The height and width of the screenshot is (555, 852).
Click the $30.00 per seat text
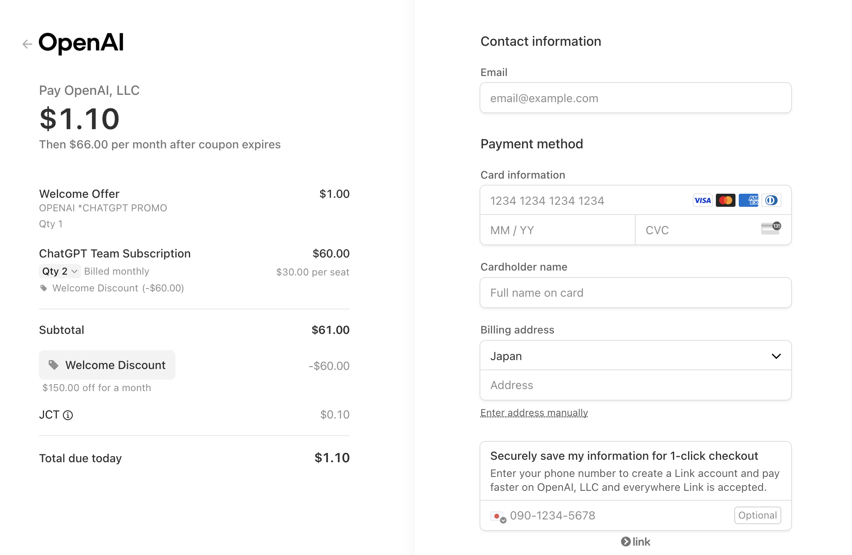click(x=313, y=272)
